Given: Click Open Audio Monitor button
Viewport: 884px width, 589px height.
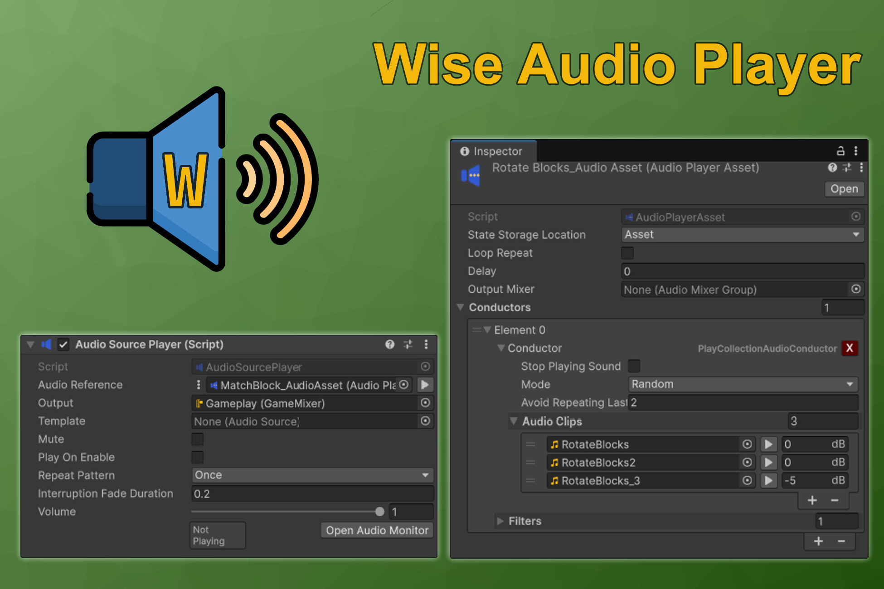Looking at the screenshot, I should [377, 530].
